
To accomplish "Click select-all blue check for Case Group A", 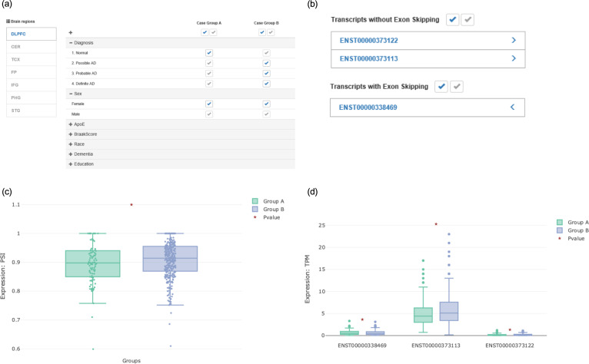I will [205, 32].
